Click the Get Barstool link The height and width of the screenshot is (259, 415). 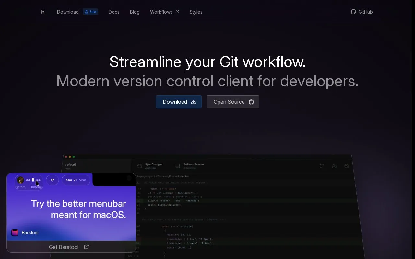click(x=69, y=247)
